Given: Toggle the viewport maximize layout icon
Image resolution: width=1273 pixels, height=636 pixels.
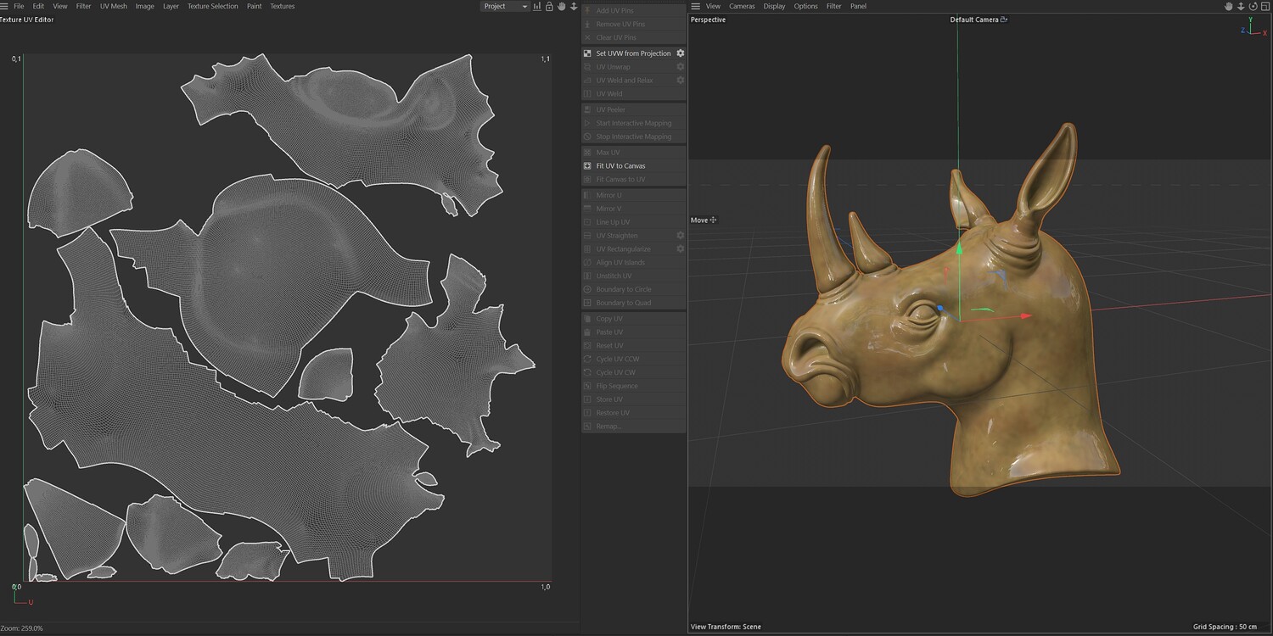Looking at the screenshot, I should click(x=1265, y=6).
